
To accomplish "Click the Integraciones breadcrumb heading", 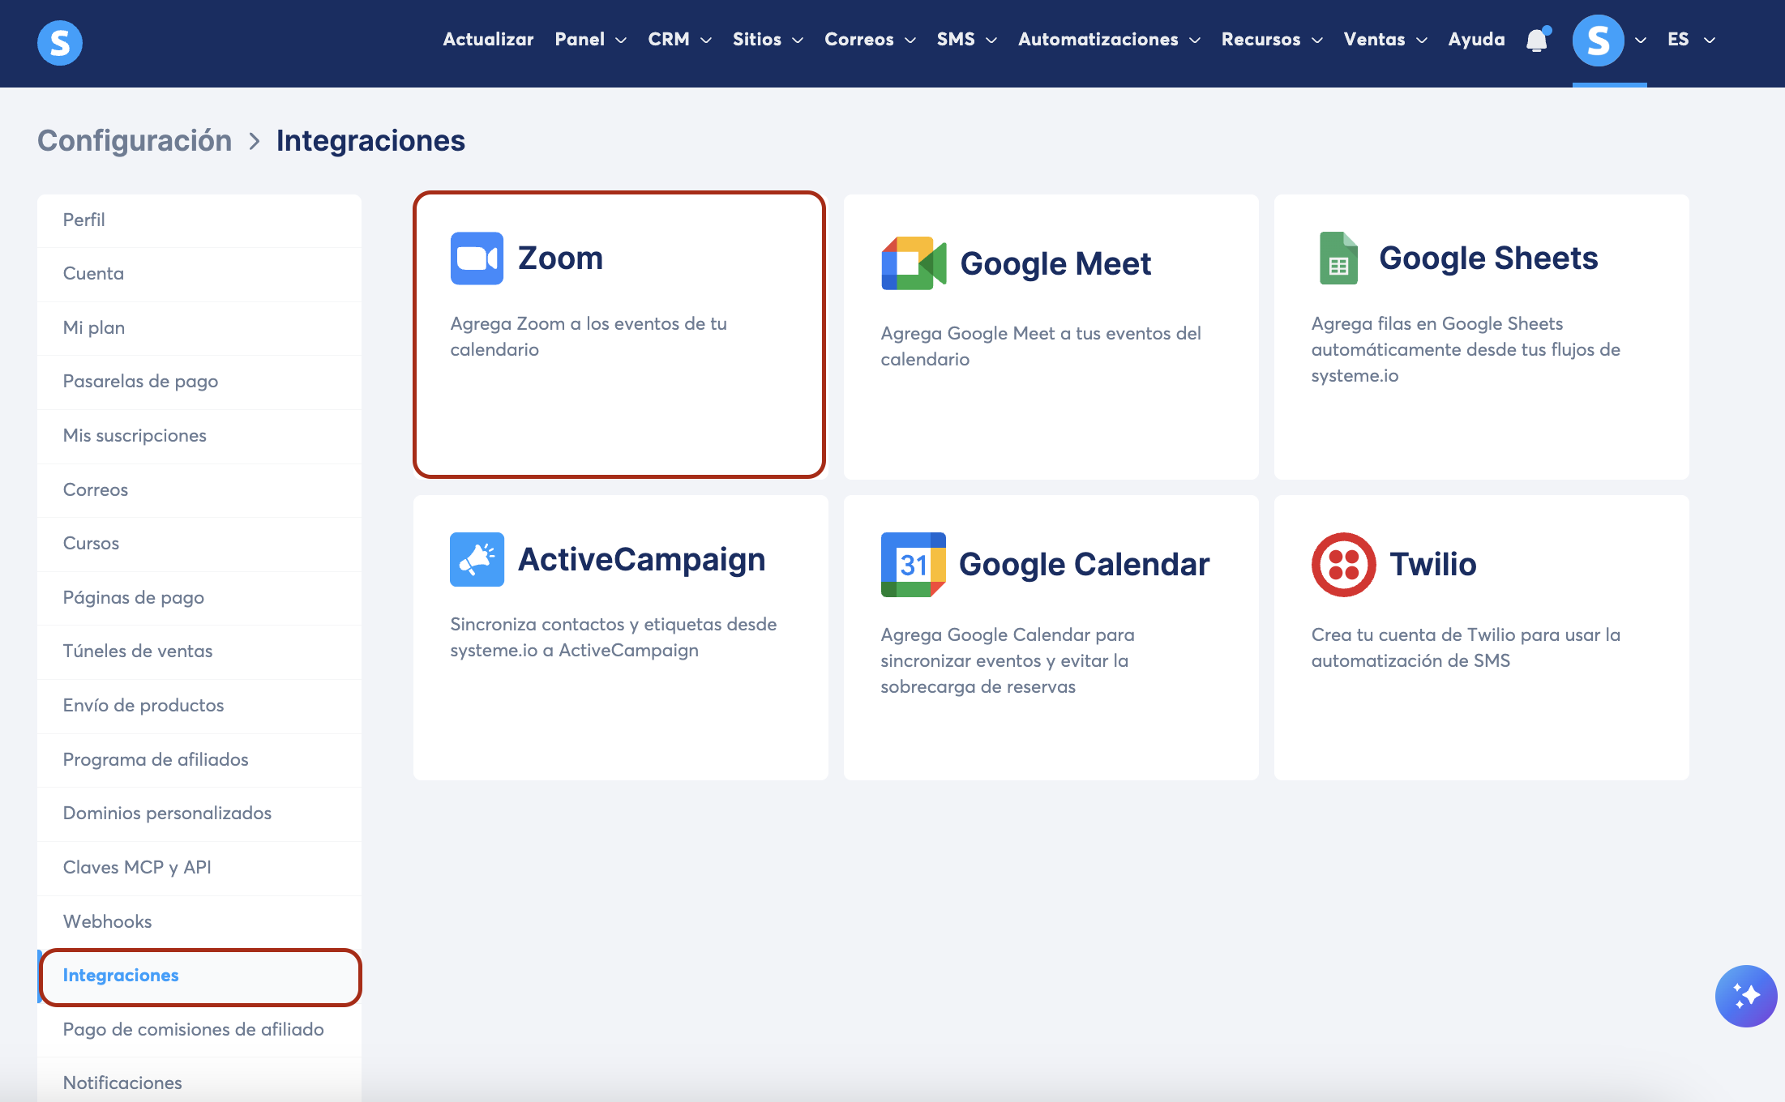I will (370, 141).
